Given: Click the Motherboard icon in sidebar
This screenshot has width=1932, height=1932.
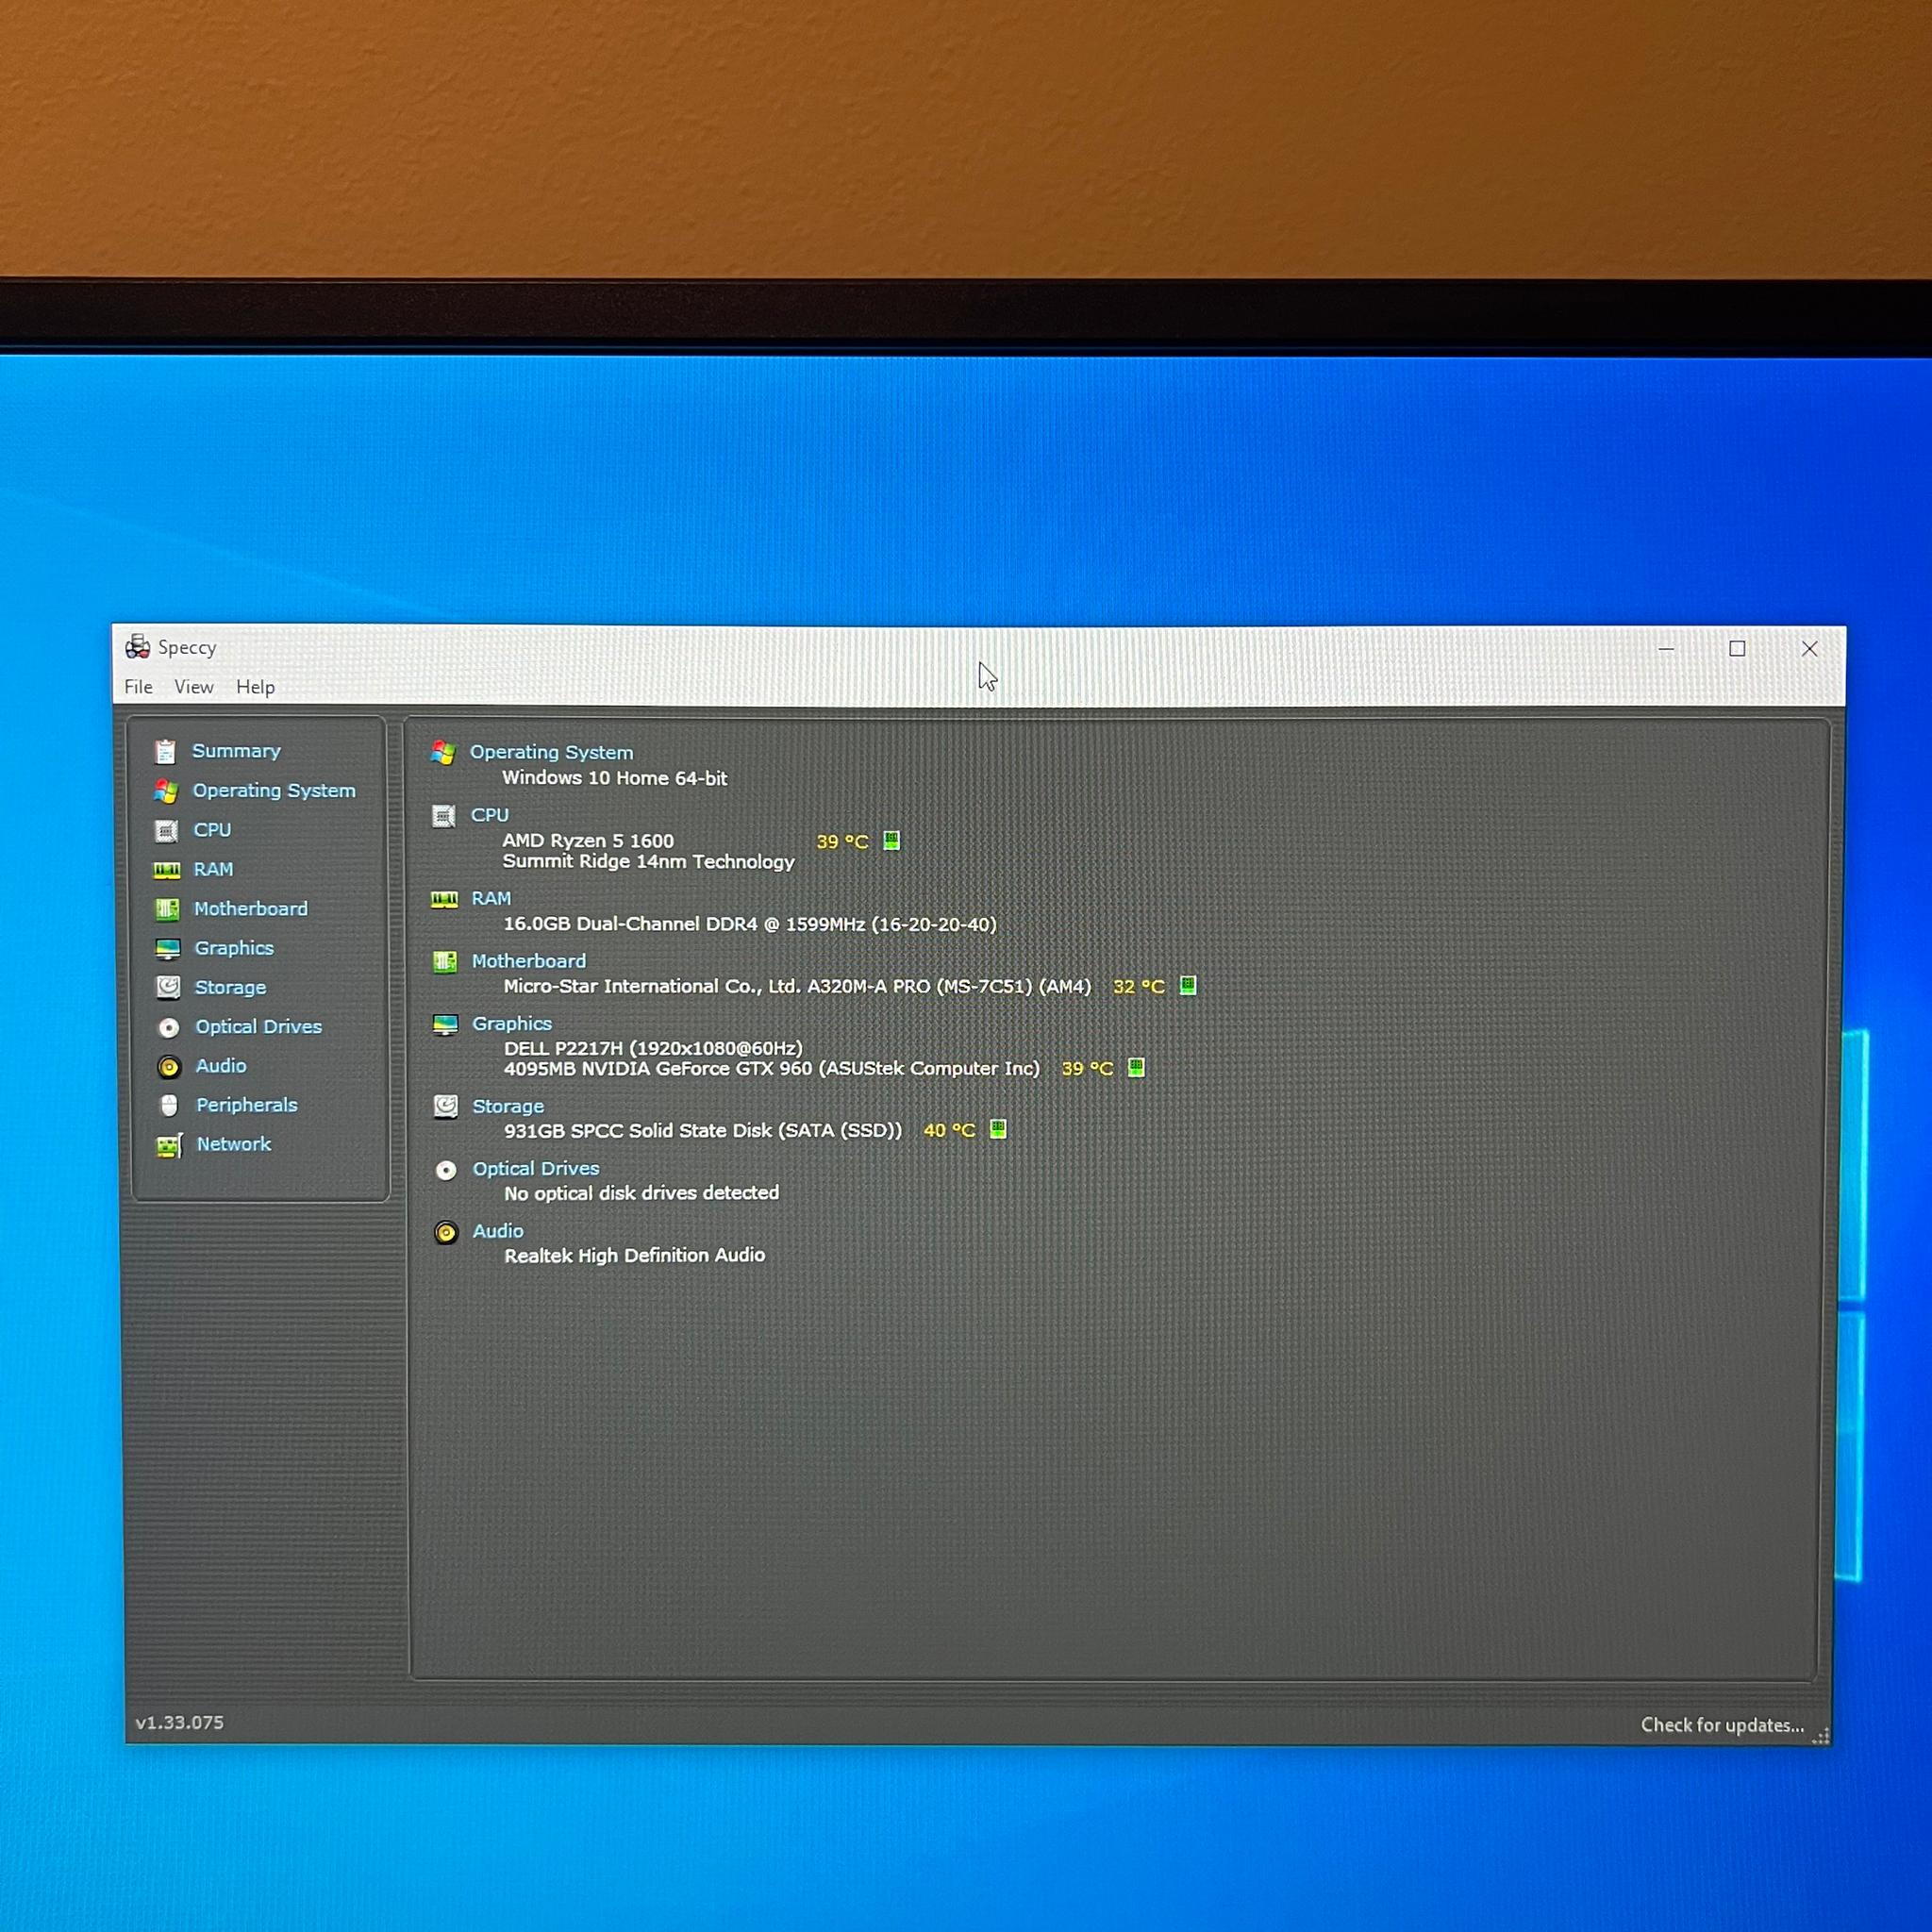Looking at the screenshot, I should (167, 909).
